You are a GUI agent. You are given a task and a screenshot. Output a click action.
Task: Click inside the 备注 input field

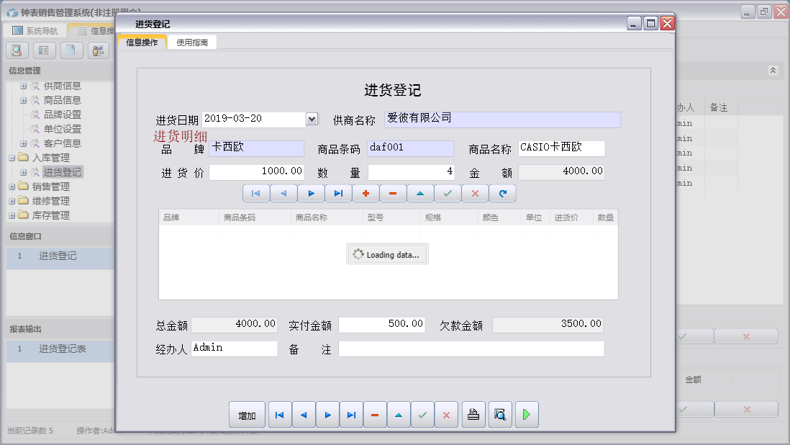tap(471, 349)
